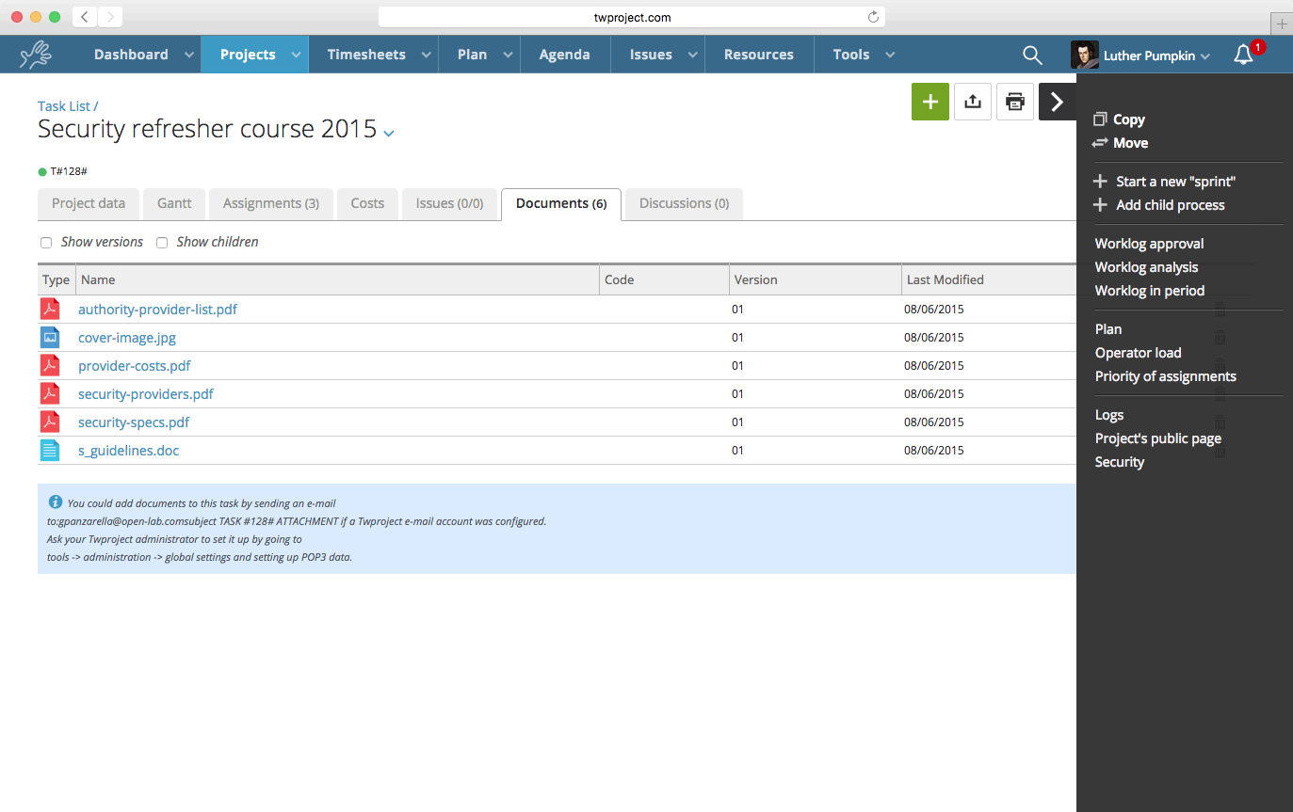Collapse side menu with right chevron button
This screenshot has width=1293, height=812.
click(1057, 102)
